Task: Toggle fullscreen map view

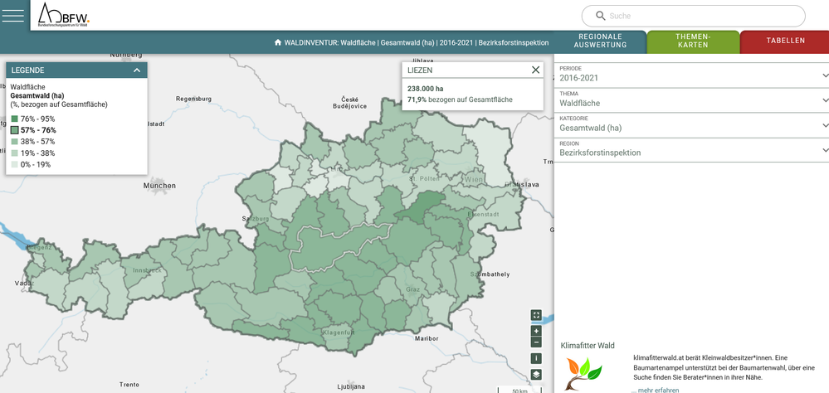Action: (x=536, y=315)
